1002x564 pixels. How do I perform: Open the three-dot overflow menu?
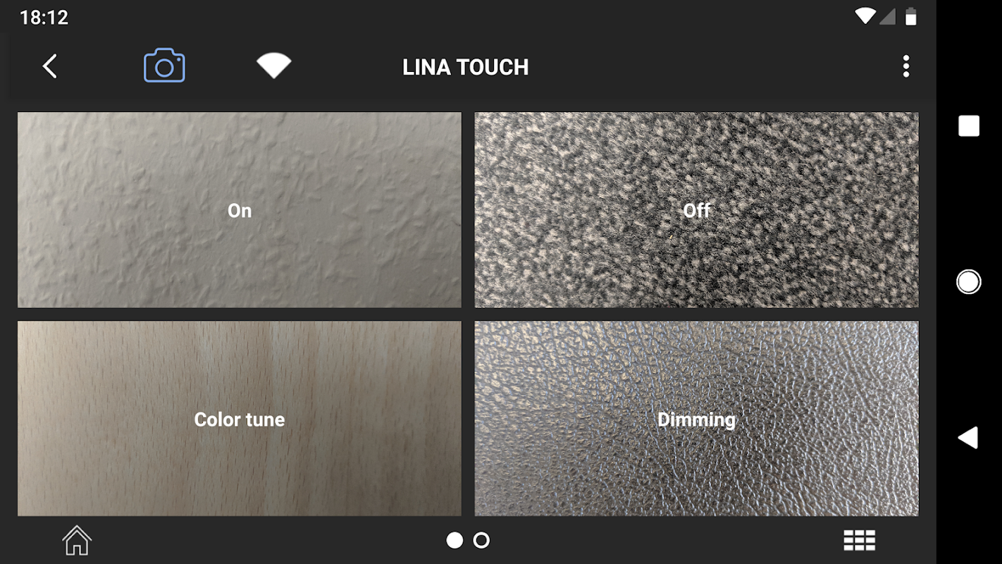pyautogui.click(x=905, y=66)
